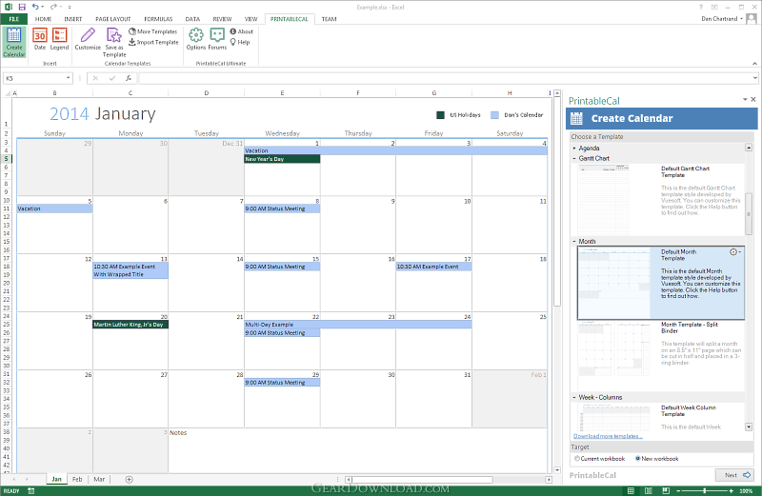Switch to Page Break Preview in status bar
Screen dimensions: 762x496
point(666,490)
